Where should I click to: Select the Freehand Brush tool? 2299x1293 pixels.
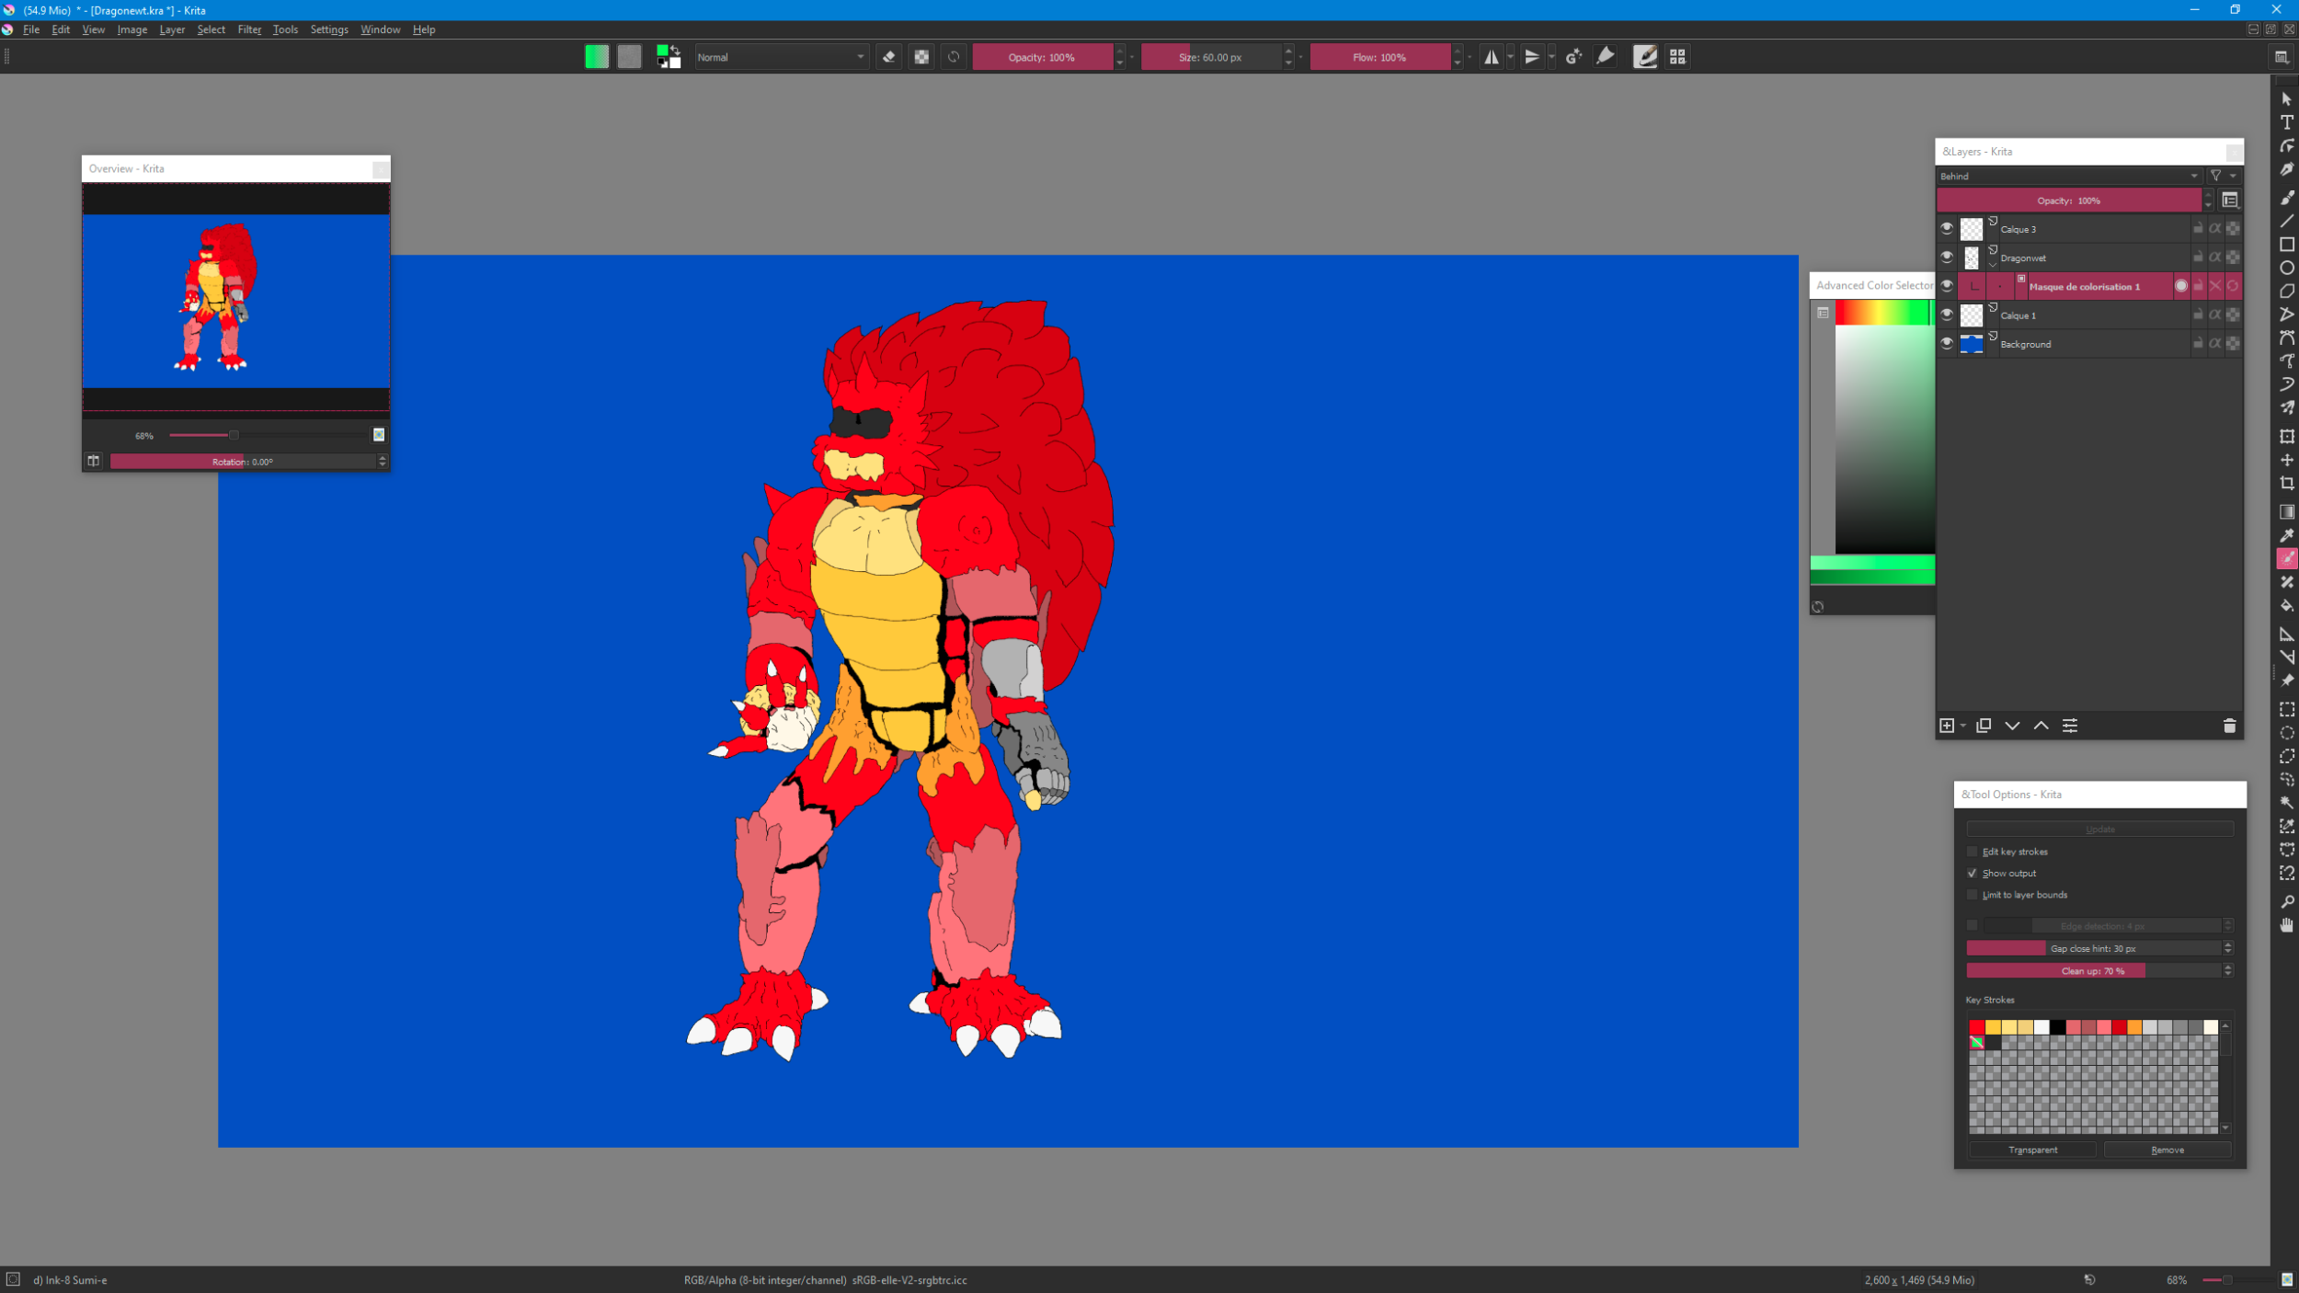coord(2286,198)
